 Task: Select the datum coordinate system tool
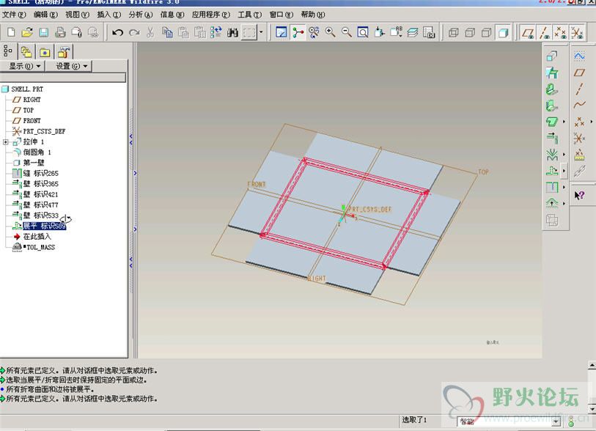coord(579,139)
